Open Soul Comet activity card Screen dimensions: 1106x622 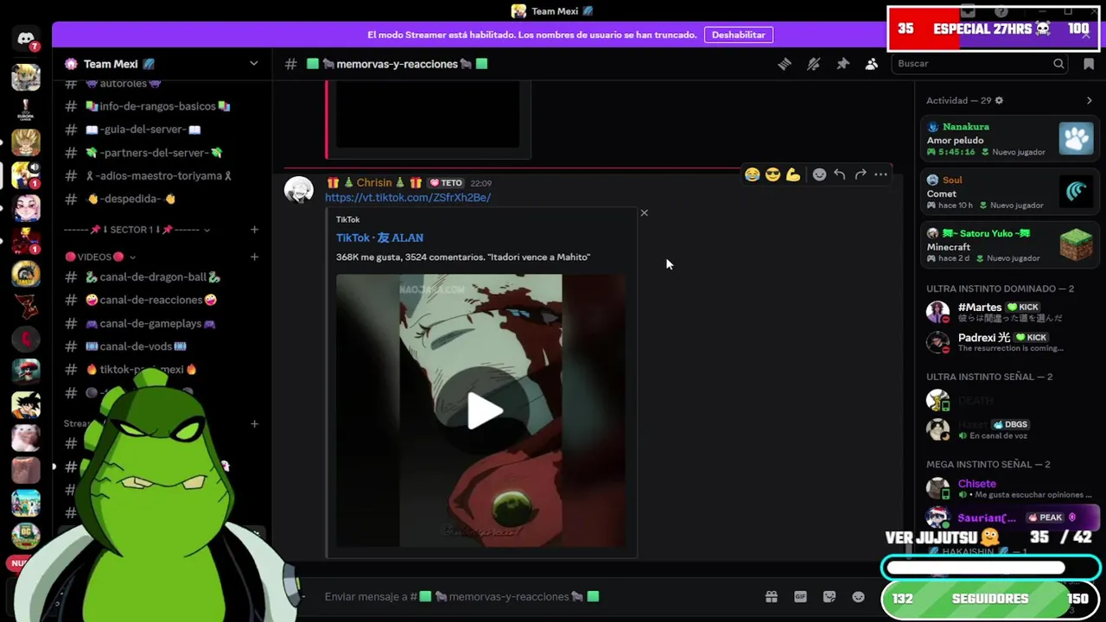[x=1009, y=192]
